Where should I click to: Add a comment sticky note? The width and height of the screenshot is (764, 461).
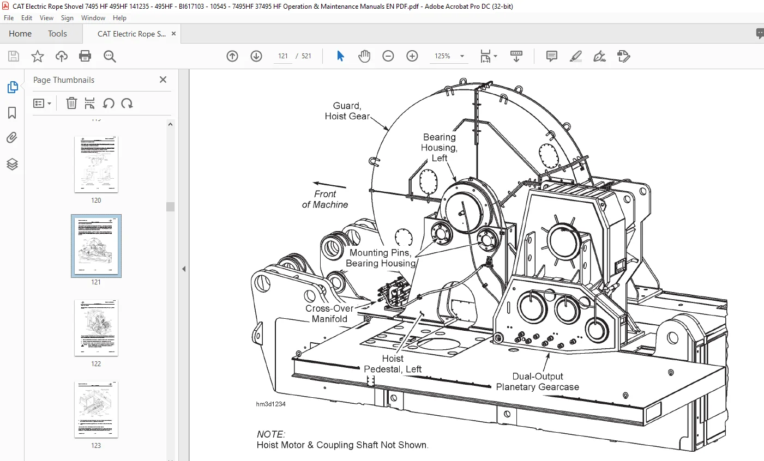552,56
